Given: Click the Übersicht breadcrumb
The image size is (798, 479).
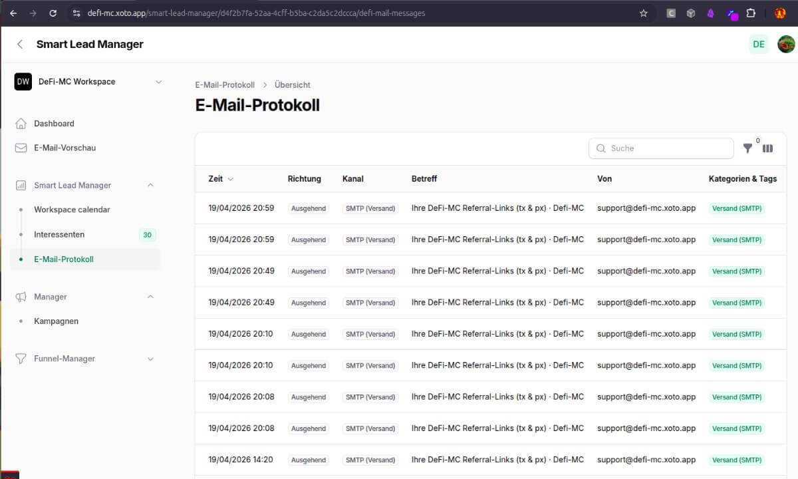Looking at the screenshot, I should (293, 85).
